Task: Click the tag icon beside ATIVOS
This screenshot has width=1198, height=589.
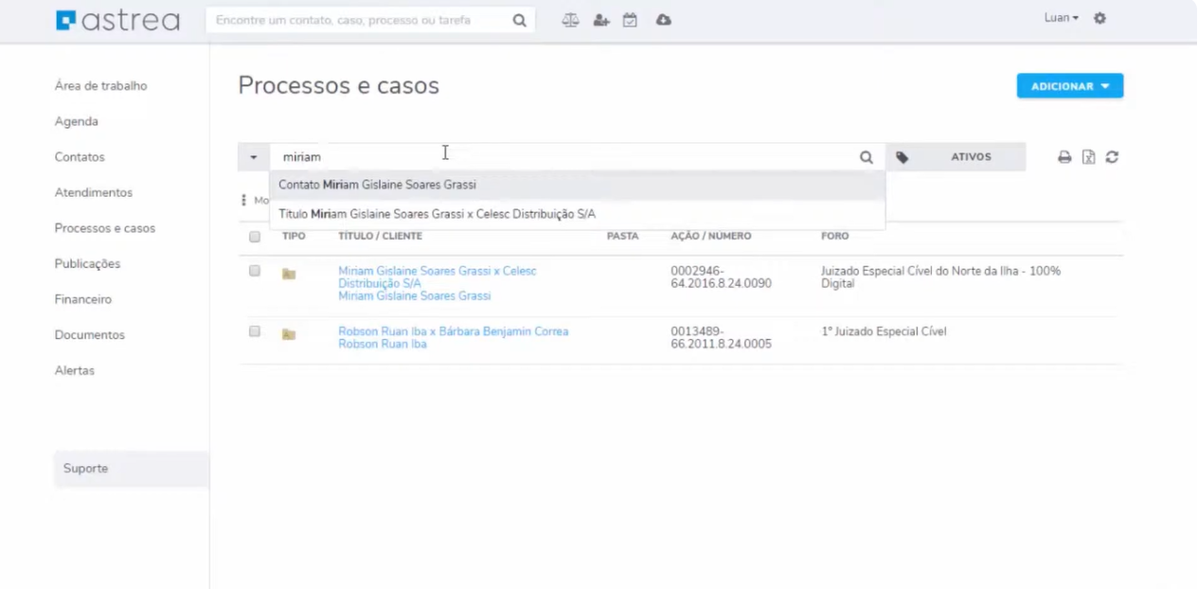Action: click(x=903, y=157)
